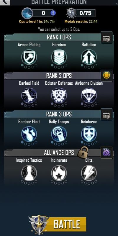Select the Armor Plating op icon
The width and height of the screenshot is (118, 236).
29,57
